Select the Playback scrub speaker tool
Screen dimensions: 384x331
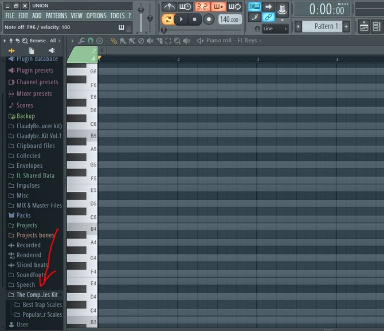click(x=186, y=41)
